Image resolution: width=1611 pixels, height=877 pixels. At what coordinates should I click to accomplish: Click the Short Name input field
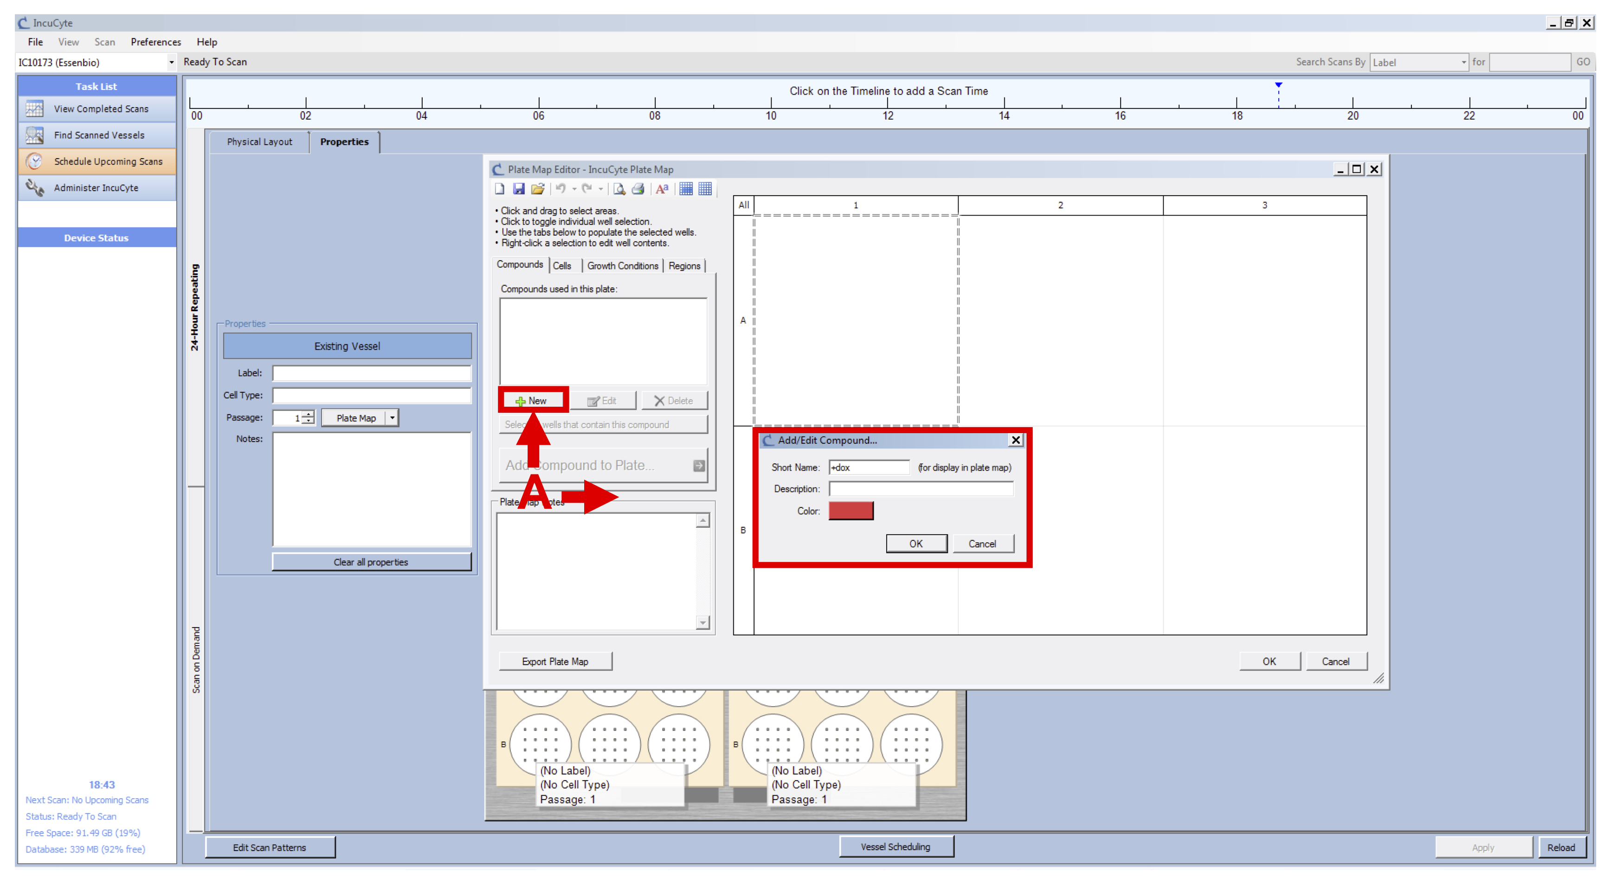pos(869,467)
